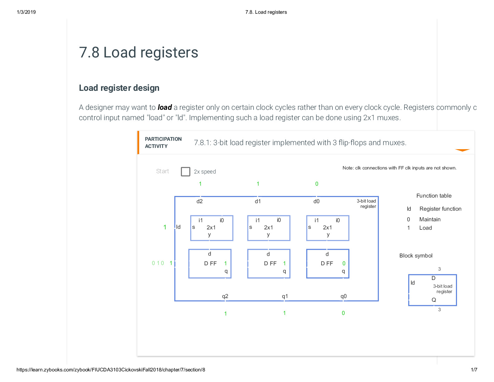Click the 'Block symbol' label

tap(416, 256)
